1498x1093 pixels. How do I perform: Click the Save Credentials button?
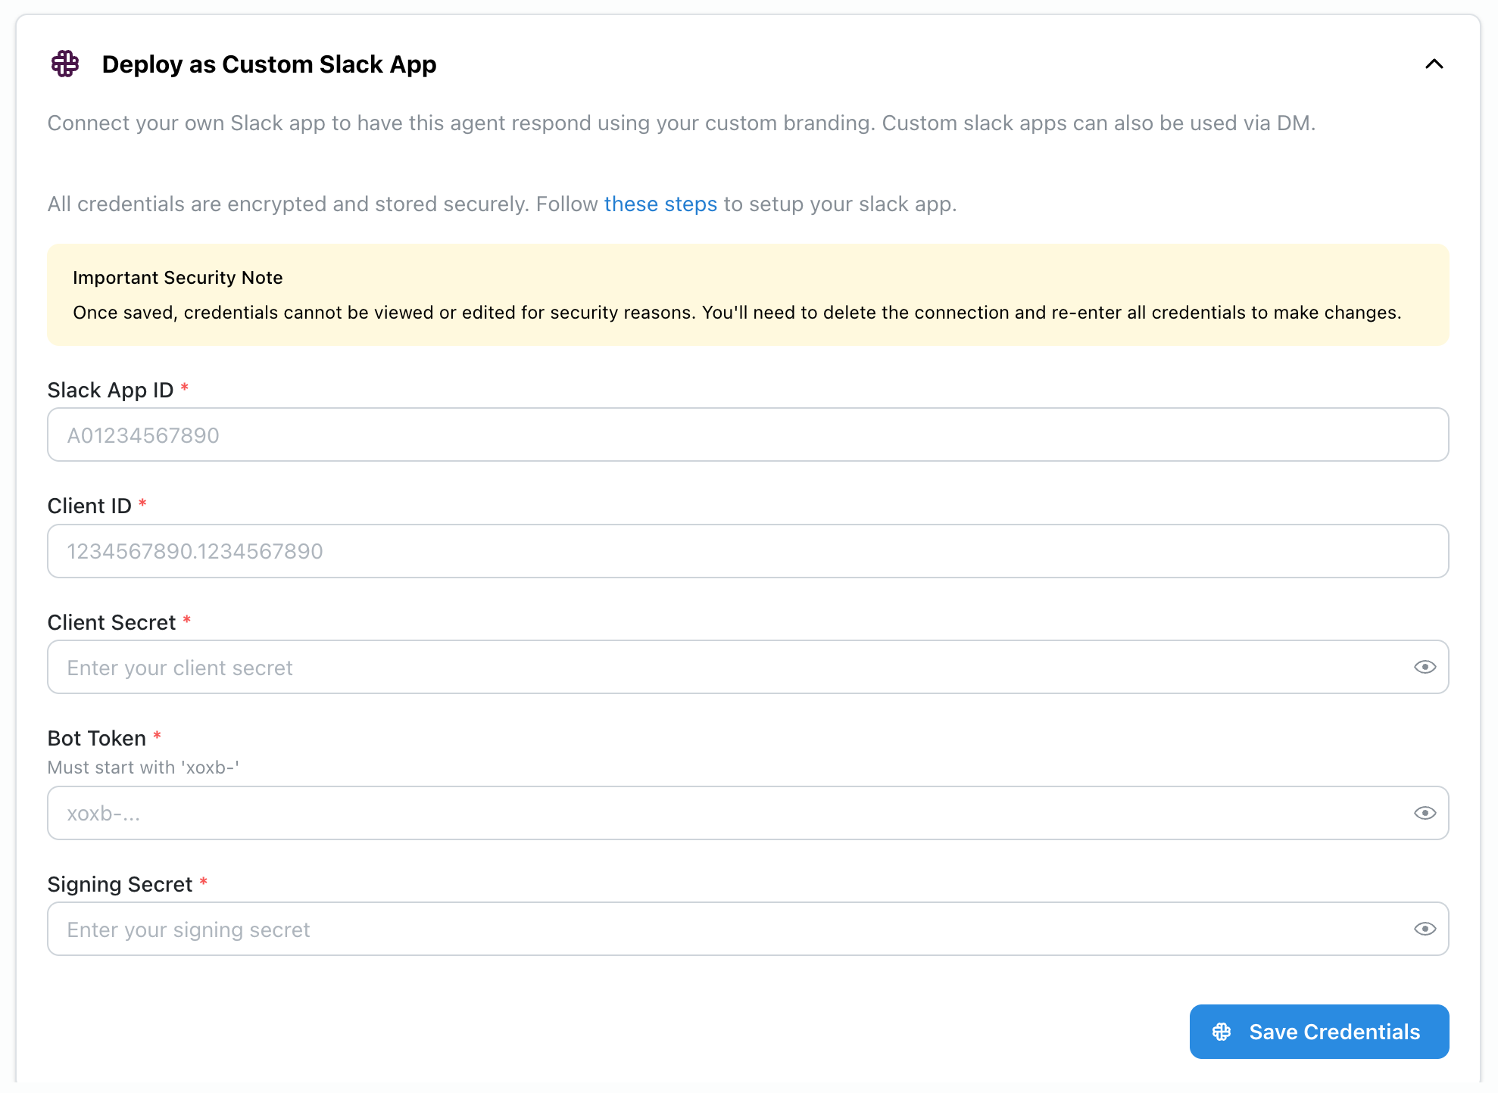[x=1319, y=1032]
